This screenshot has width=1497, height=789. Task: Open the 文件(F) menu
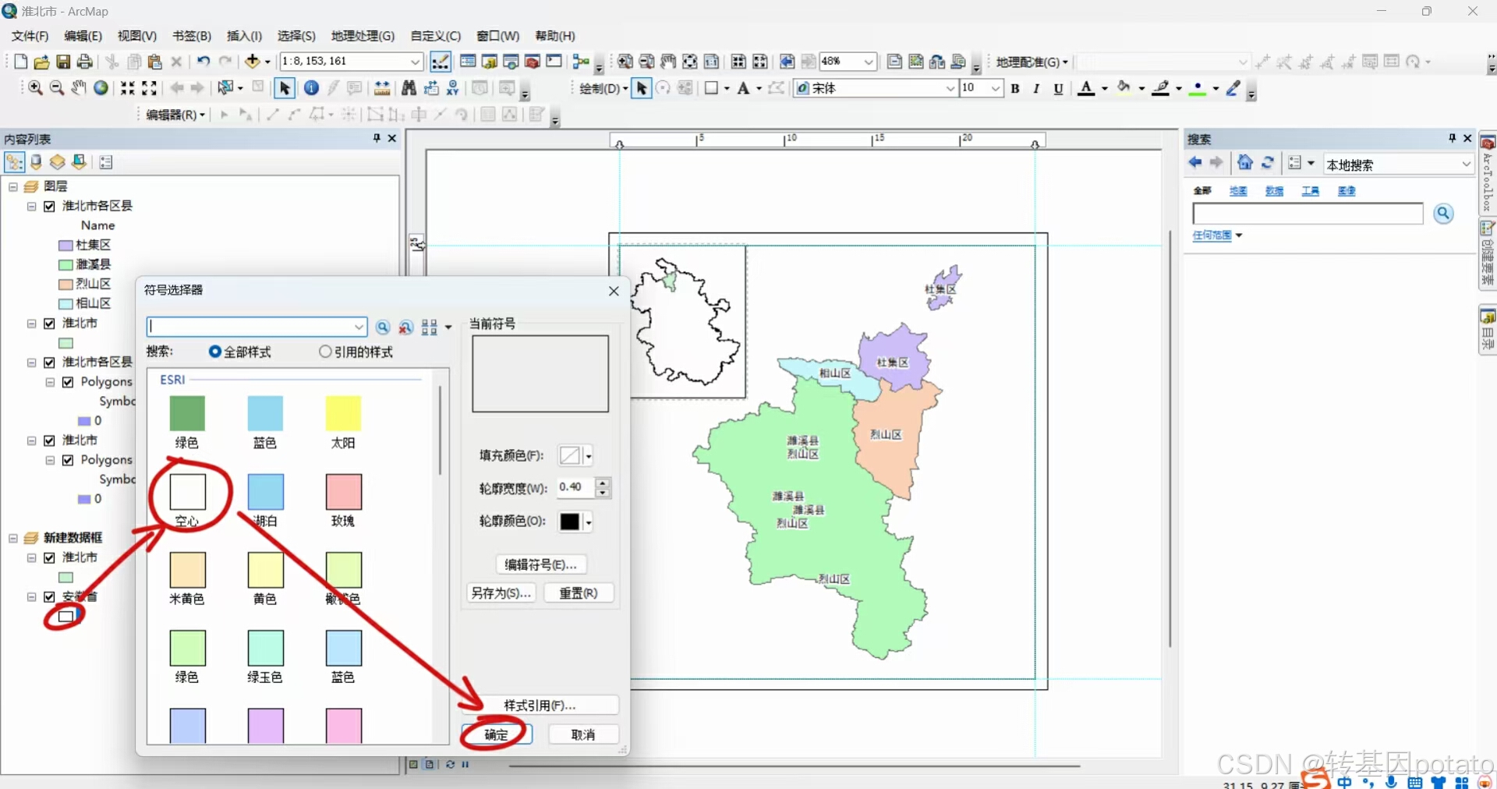pyautogui.click(x=30, y=36)
